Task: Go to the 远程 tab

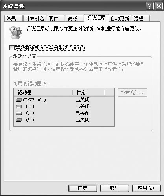Action: tap(141, 18)
